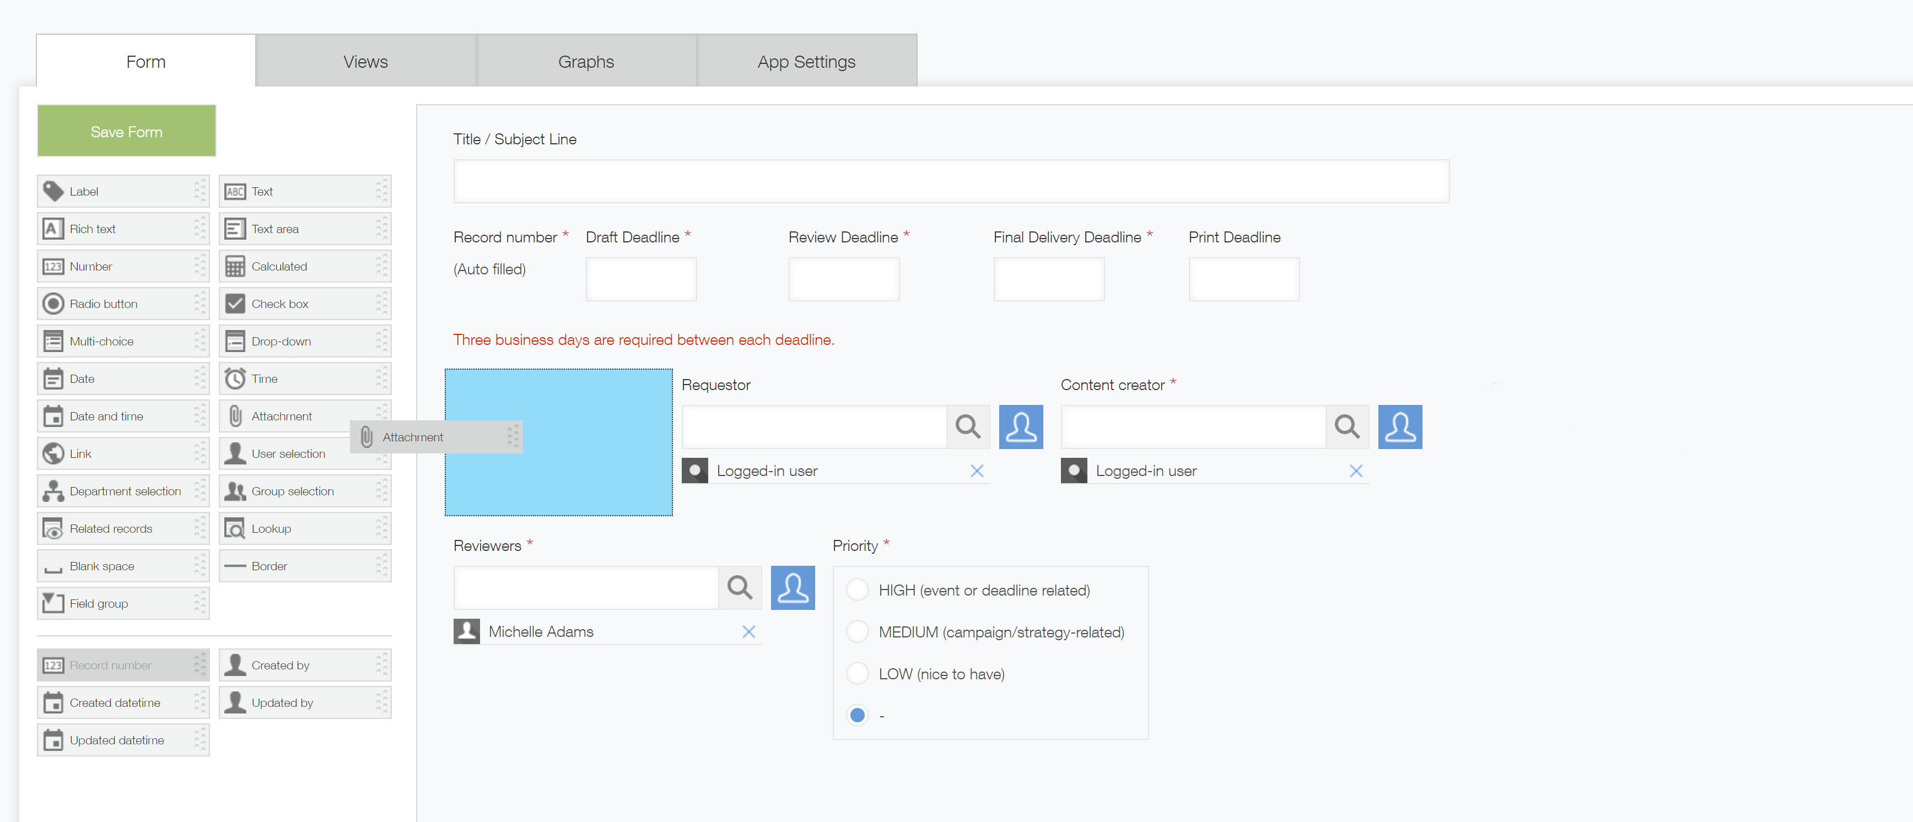The height and width of the screenshot is (822, 1913).
Task: Switch to the Views tab
Action: click(x=365, y=62)
